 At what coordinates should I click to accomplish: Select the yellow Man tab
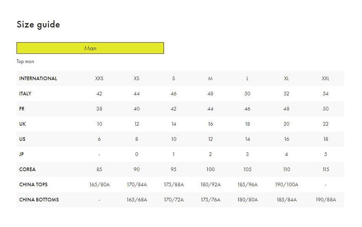[90, 48]
